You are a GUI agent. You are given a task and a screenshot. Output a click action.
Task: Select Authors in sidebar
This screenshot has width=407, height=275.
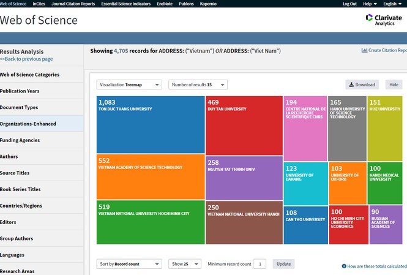coord(42,156)
